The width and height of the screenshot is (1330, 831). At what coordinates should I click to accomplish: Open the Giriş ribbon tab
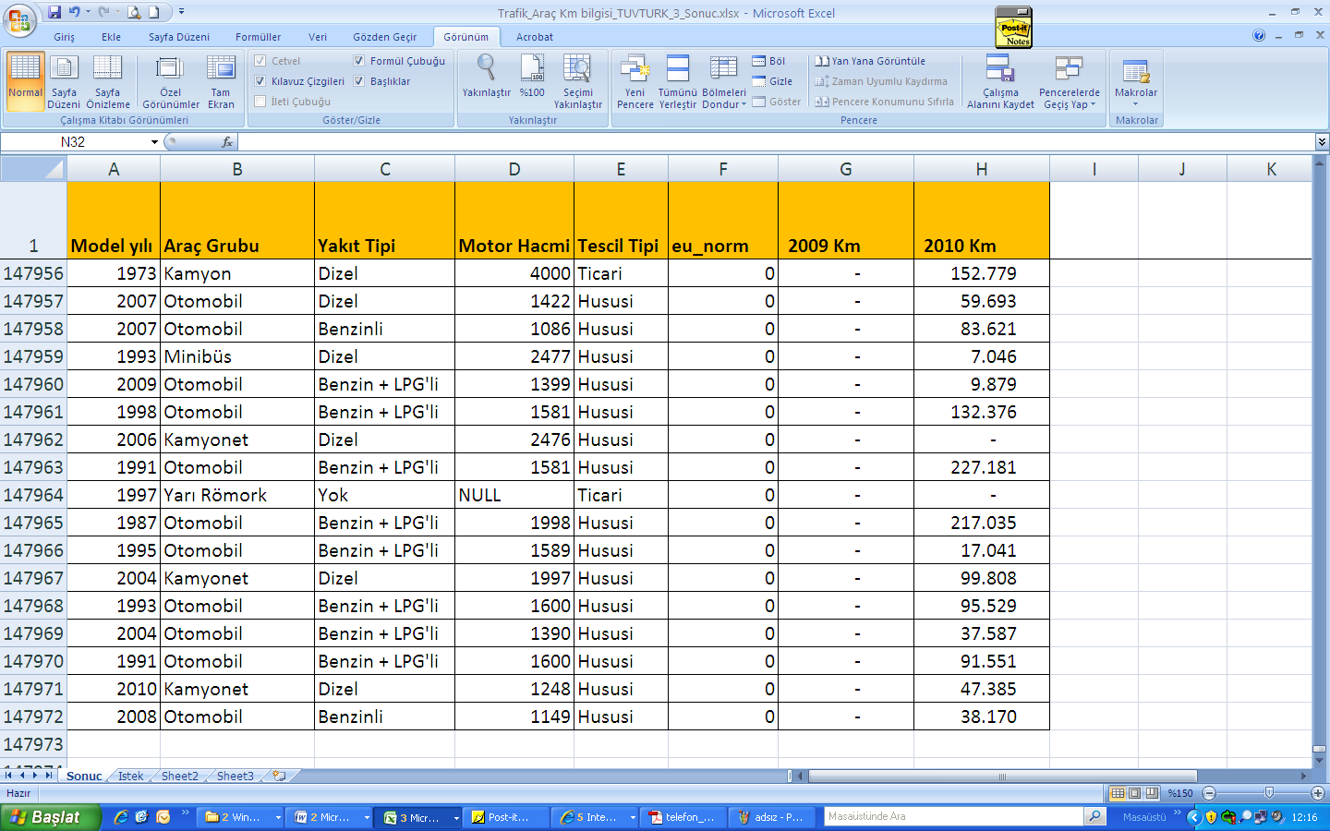[65, 37]
